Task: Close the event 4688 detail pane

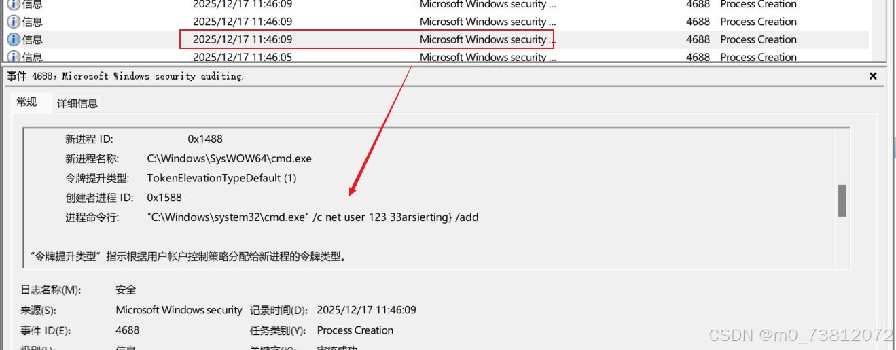Action: pyautogui.click(x=873, y=76)
